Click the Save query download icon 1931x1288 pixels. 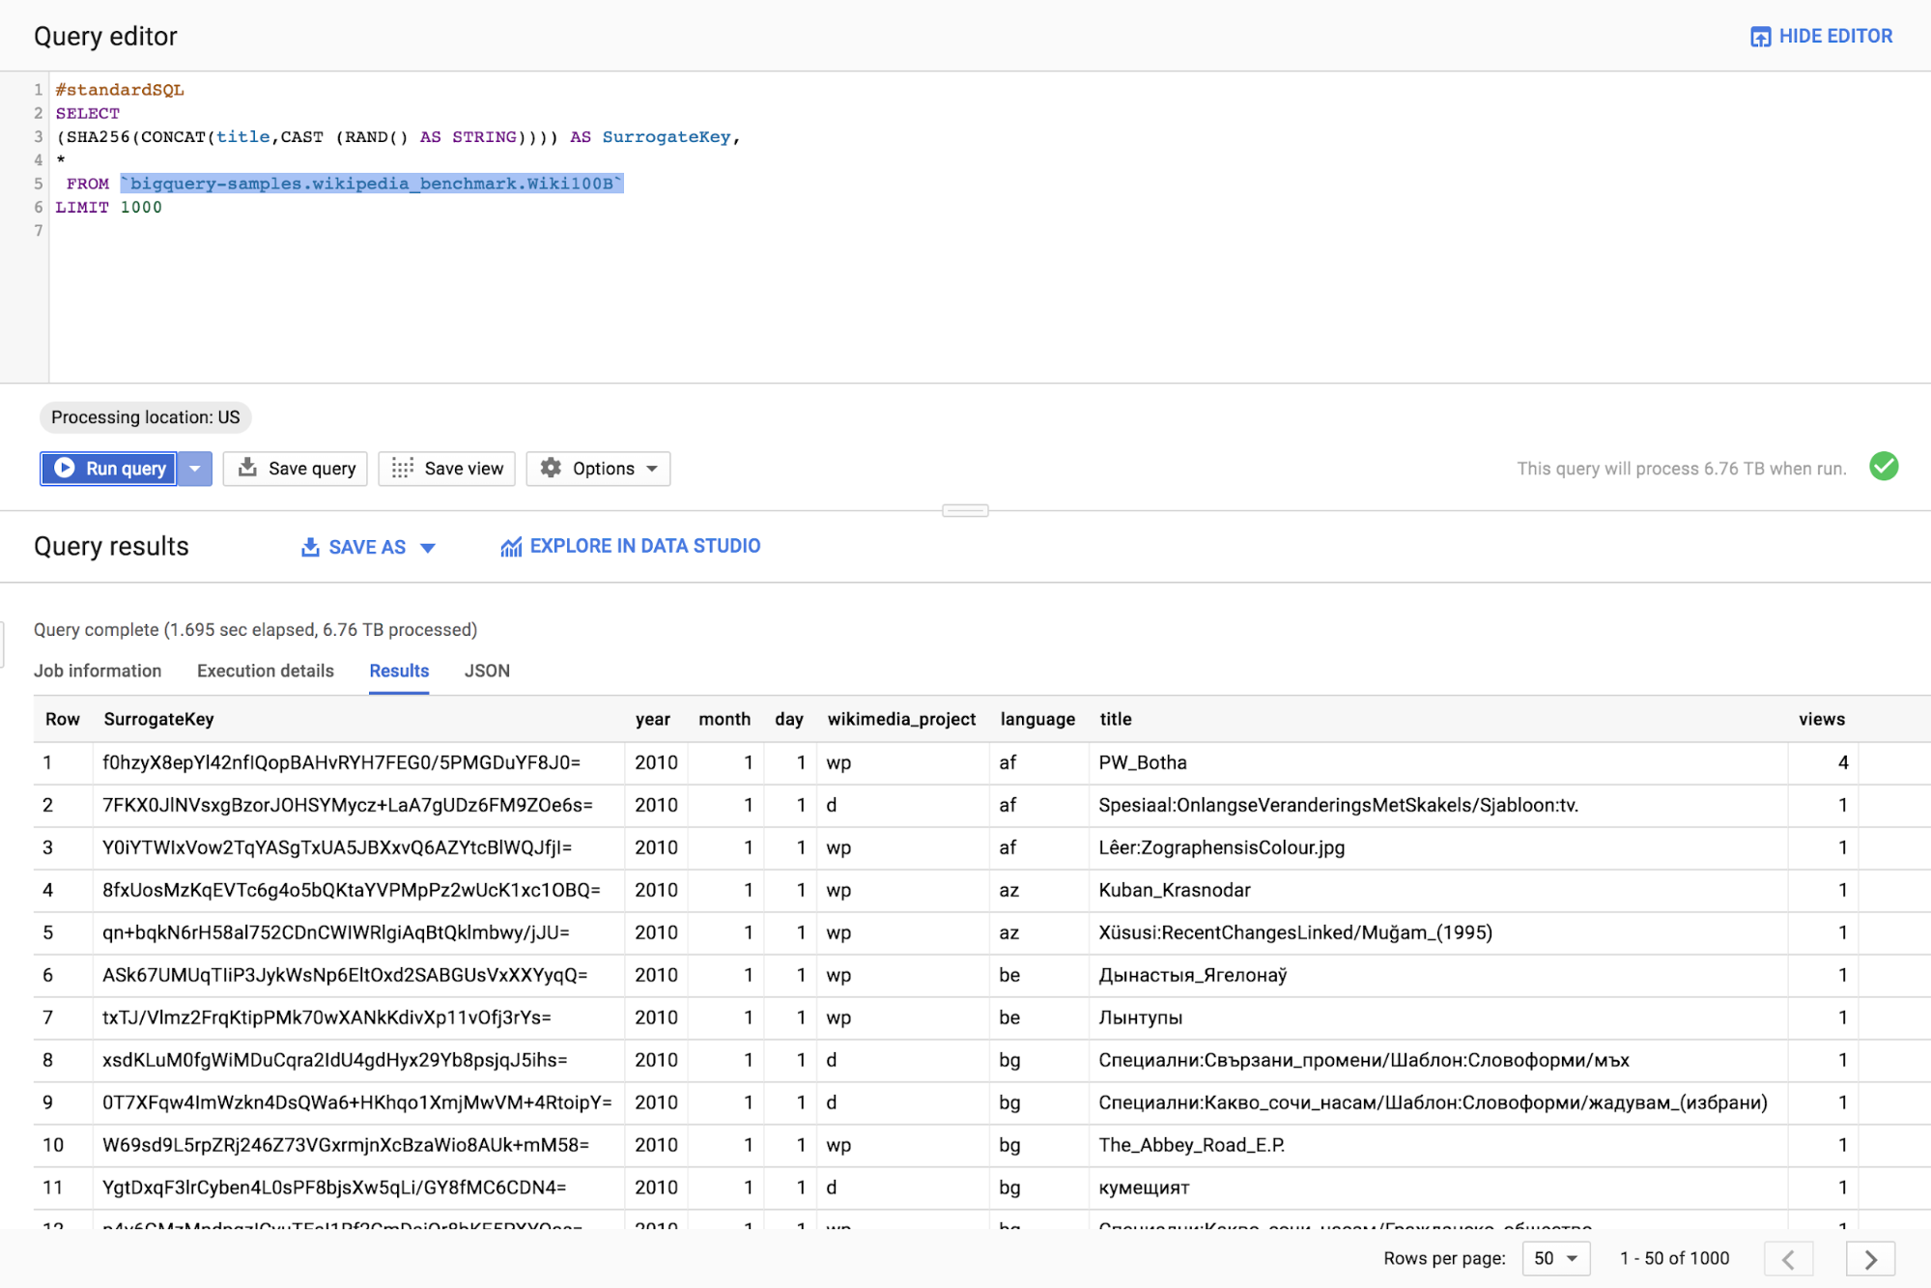[247, 468]
